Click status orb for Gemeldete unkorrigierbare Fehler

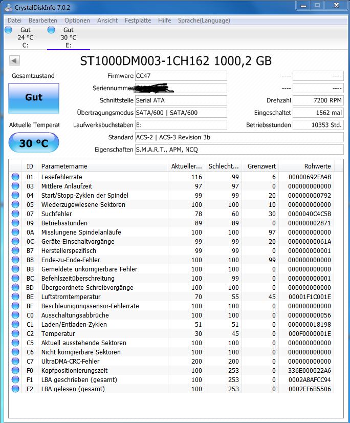[15, 269]
